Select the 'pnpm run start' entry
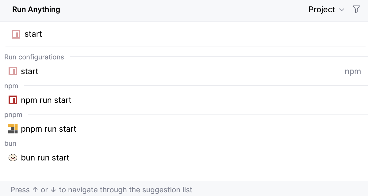Viewport: 368px width, 196px height. click(48, 129)
